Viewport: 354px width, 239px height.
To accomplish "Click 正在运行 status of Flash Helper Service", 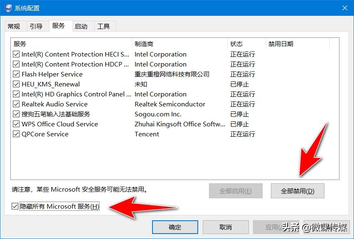I will point(243,74).
